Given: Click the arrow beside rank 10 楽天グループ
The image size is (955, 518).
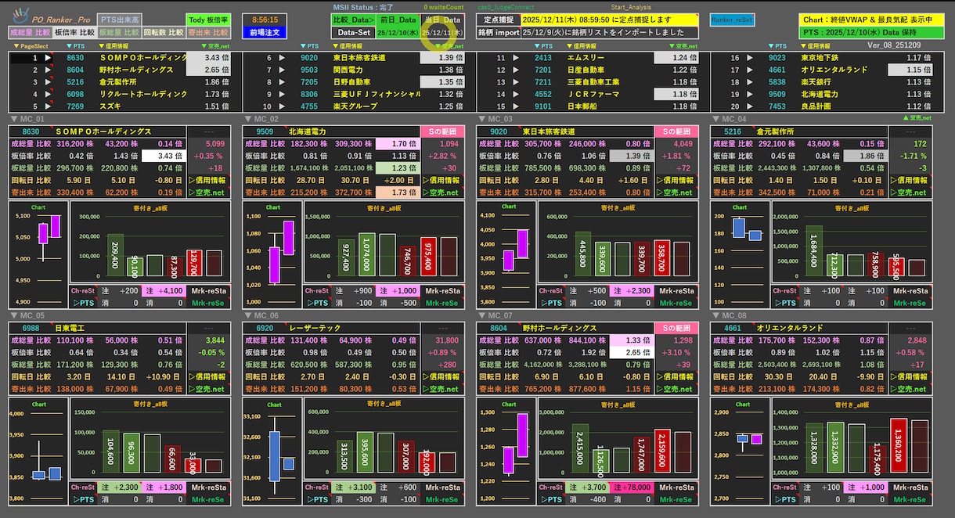Looking at the screenshot, I should coord(282,106).
